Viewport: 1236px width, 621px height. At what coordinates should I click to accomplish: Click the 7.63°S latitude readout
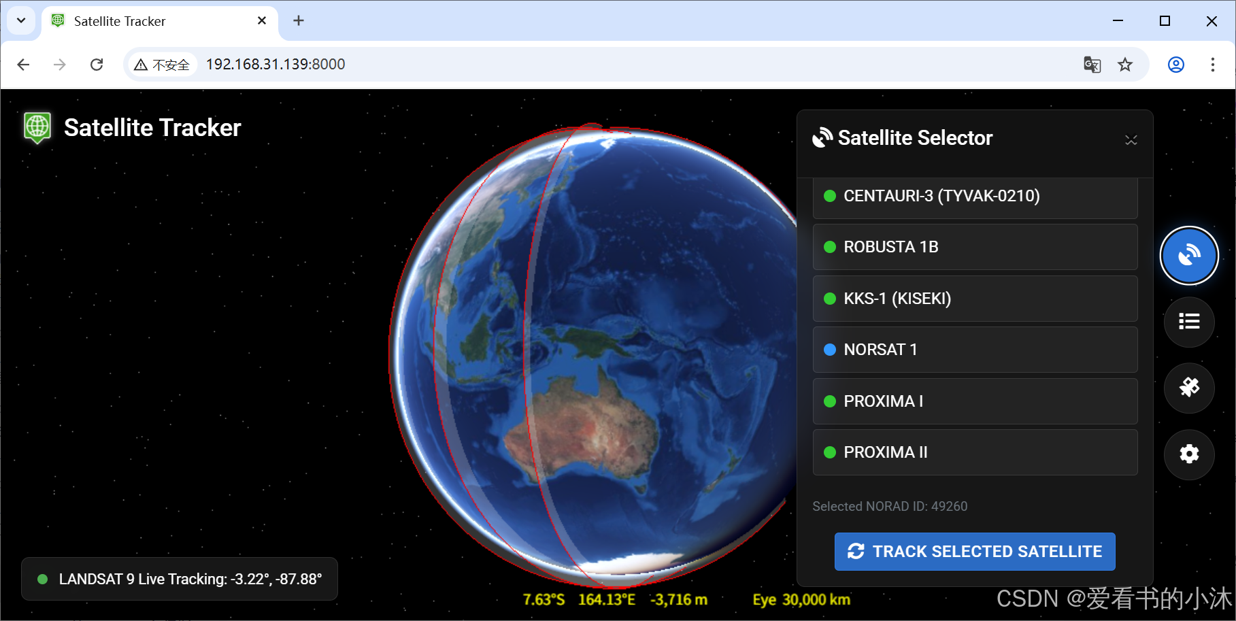click(x=544, y=600)
